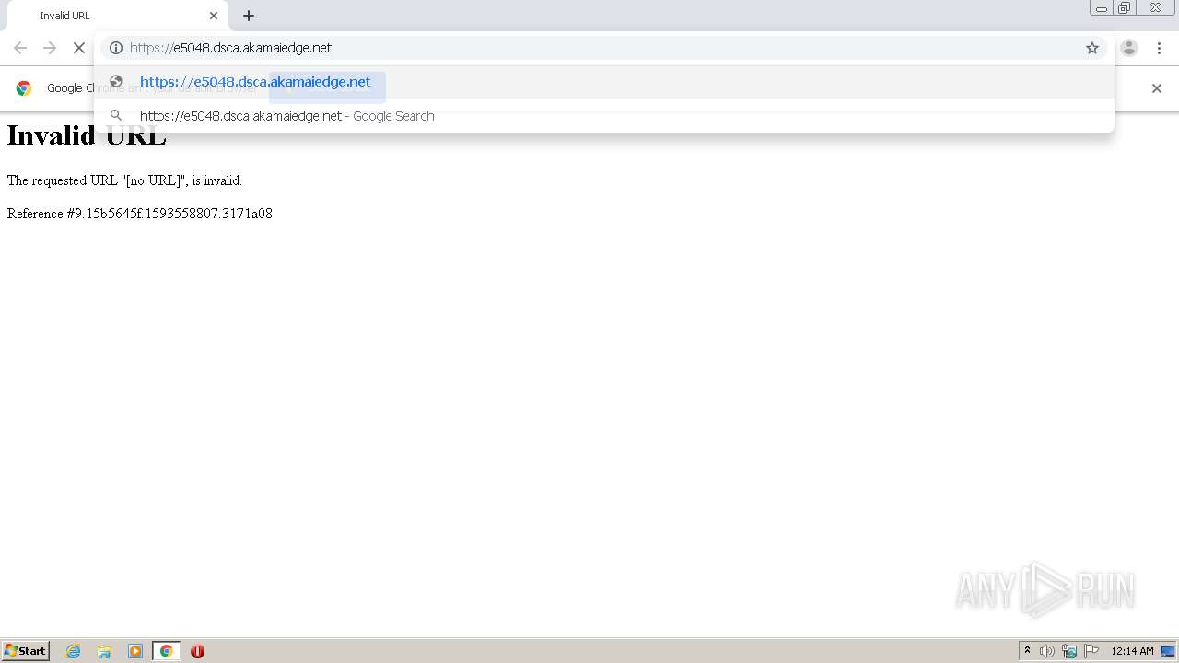Screen dimensions: 1179x663
Task: Open Windows Explorer folder from taskbar
Action: coord(104,651)
